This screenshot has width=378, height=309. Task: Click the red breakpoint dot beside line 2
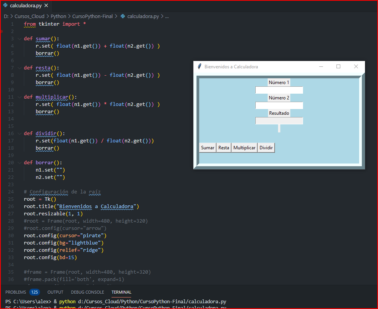point(2,31)
